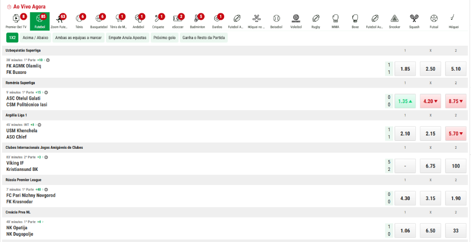This screenshot has width=471, height=242.
Task: Bet 1.90 on FK Krasnodar
Action: (455, 199)
